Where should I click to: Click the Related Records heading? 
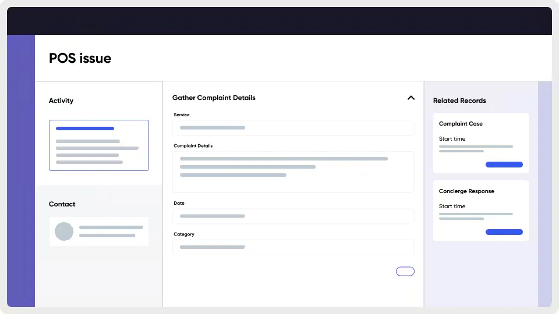coord(459,101)
